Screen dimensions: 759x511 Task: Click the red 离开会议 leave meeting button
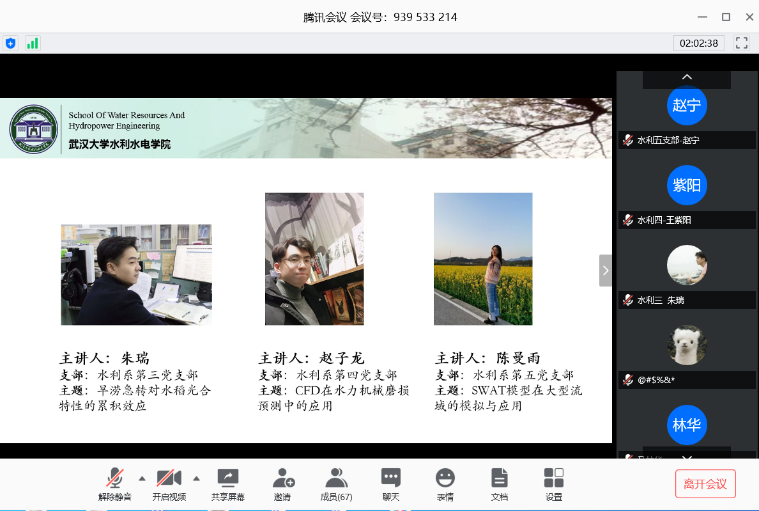[705, 483]
